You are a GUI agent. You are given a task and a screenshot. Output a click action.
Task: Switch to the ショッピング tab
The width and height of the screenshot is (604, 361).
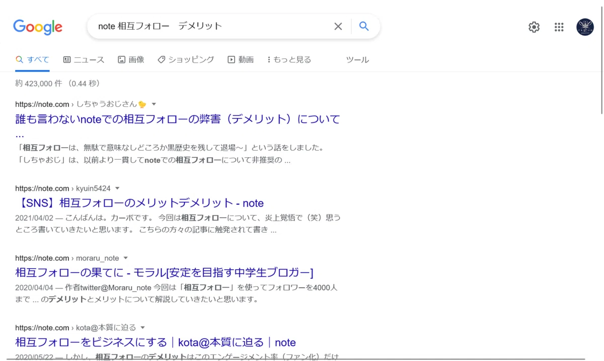point(186,60)
